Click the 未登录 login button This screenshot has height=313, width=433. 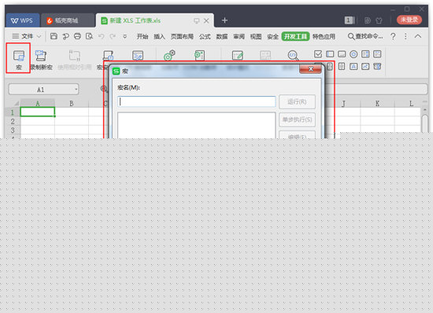point(409,20)
